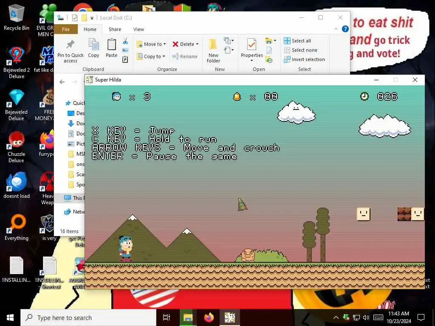435x326 pixels.
Task: Open Bejeweled 2 Deluxe desktop shortcut
Action: coord(17,63)
